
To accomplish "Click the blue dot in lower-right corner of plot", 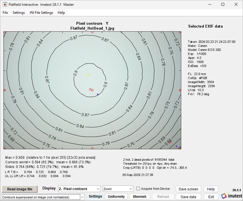I will [176, 146].
